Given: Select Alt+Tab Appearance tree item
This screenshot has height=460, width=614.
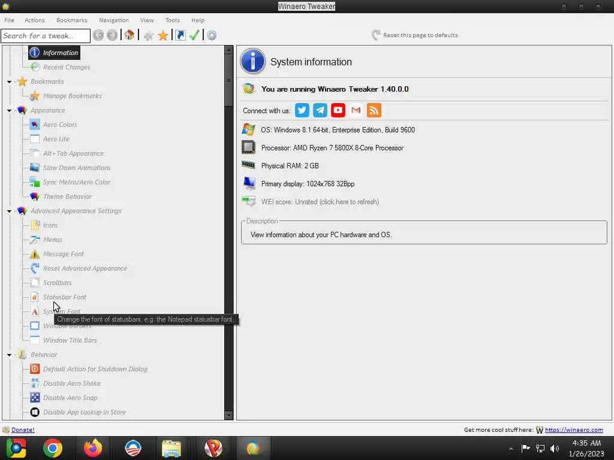Looking at the screenshot, I should (x=73, y=153).
